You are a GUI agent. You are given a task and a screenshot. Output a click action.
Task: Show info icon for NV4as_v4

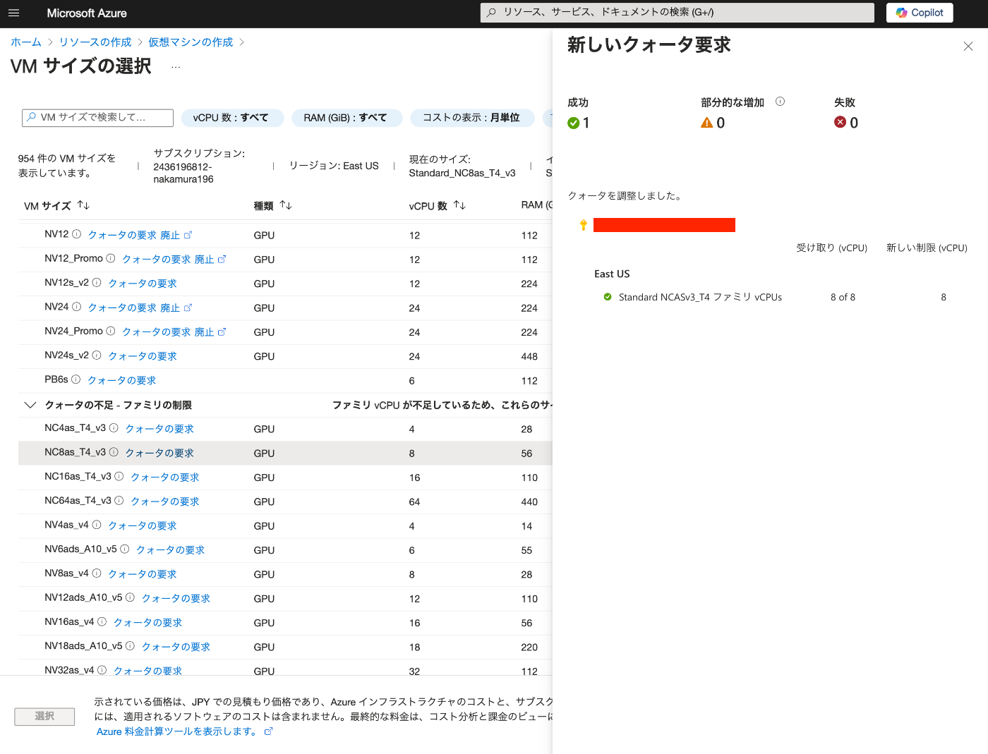click(x=97, y=525)
